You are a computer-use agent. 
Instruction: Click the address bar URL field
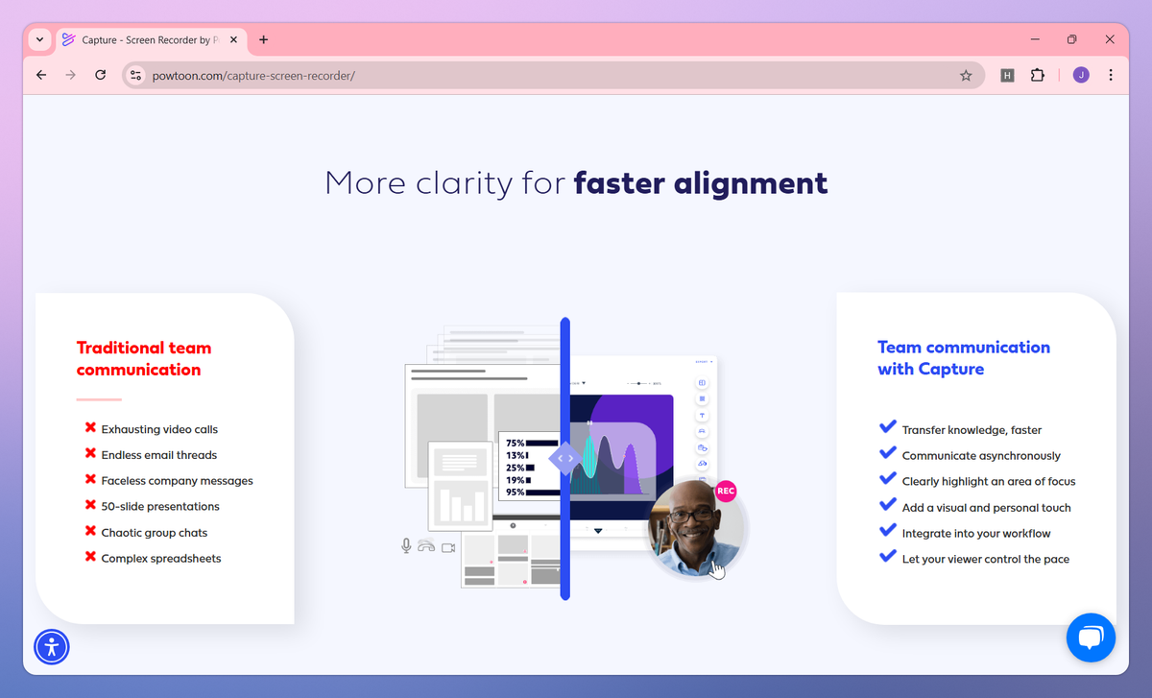(552, 75)
